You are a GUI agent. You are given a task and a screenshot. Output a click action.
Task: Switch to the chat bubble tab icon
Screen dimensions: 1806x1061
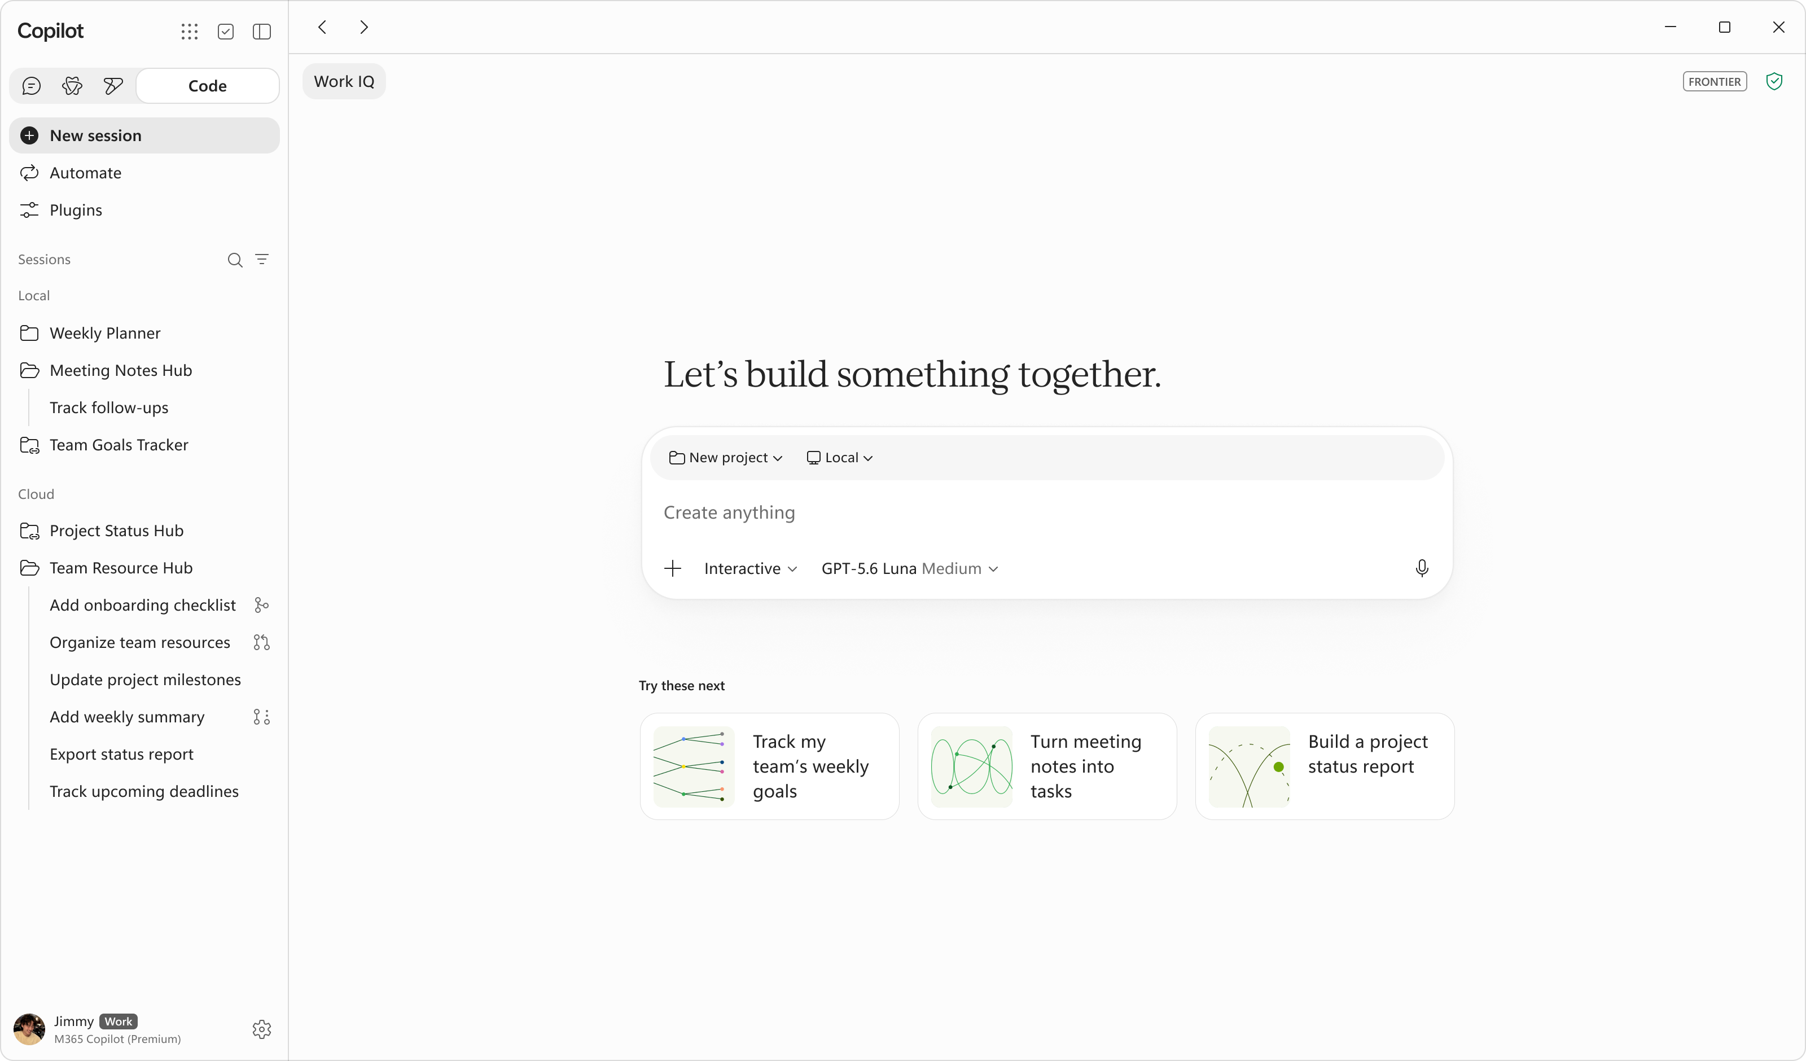(x=32, y=86)
